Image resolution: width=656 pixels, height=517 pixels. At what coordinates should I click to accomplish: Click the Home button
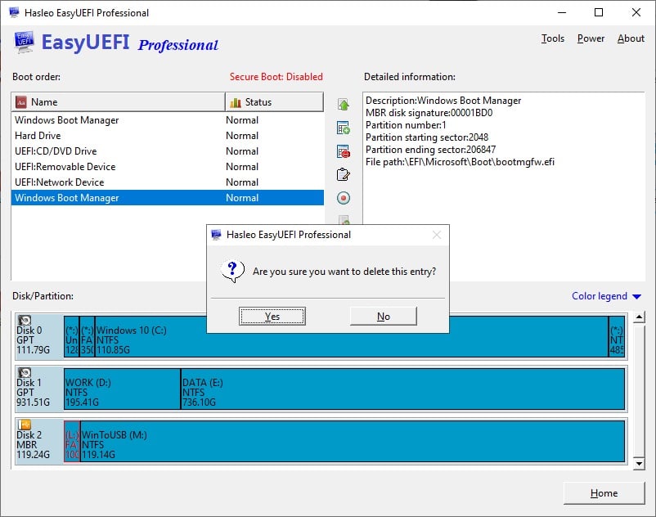click(x=604, y=493)
